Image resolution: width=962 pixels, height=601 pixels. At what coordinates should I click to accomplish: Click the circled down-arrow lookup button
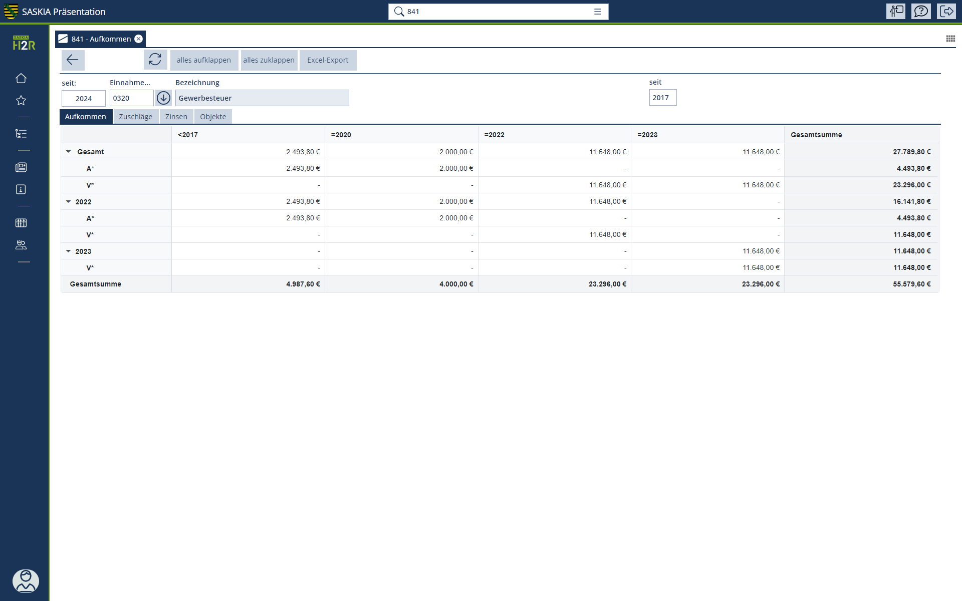[x=163, y=98]
